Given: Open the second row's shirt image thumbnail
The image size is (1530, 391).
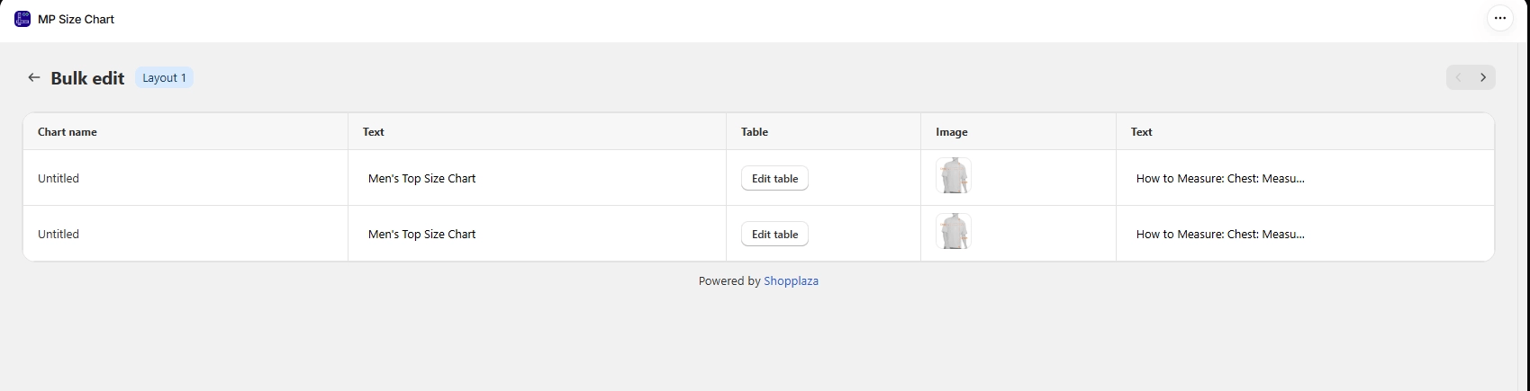Looking at the screenshot, I should (953, 232).
